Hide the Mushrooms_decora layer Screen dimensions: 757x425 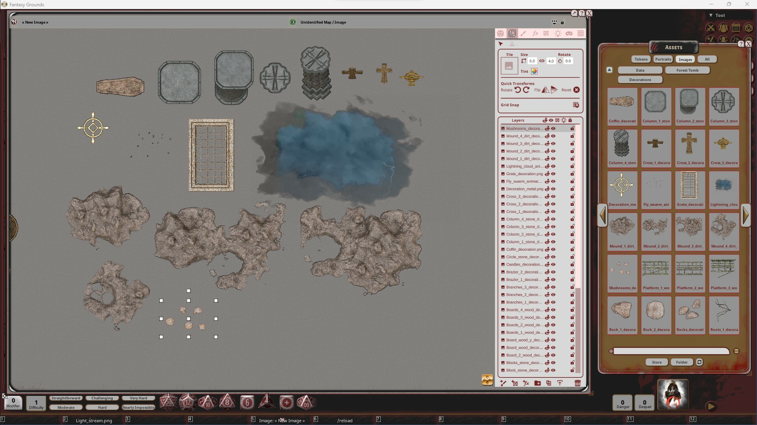pos(553,128)
